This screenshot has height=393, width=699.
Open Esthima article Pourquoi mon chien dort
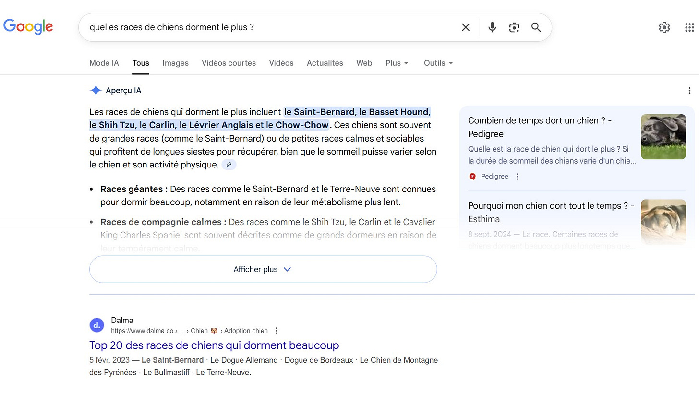click(x=551, y=213)
